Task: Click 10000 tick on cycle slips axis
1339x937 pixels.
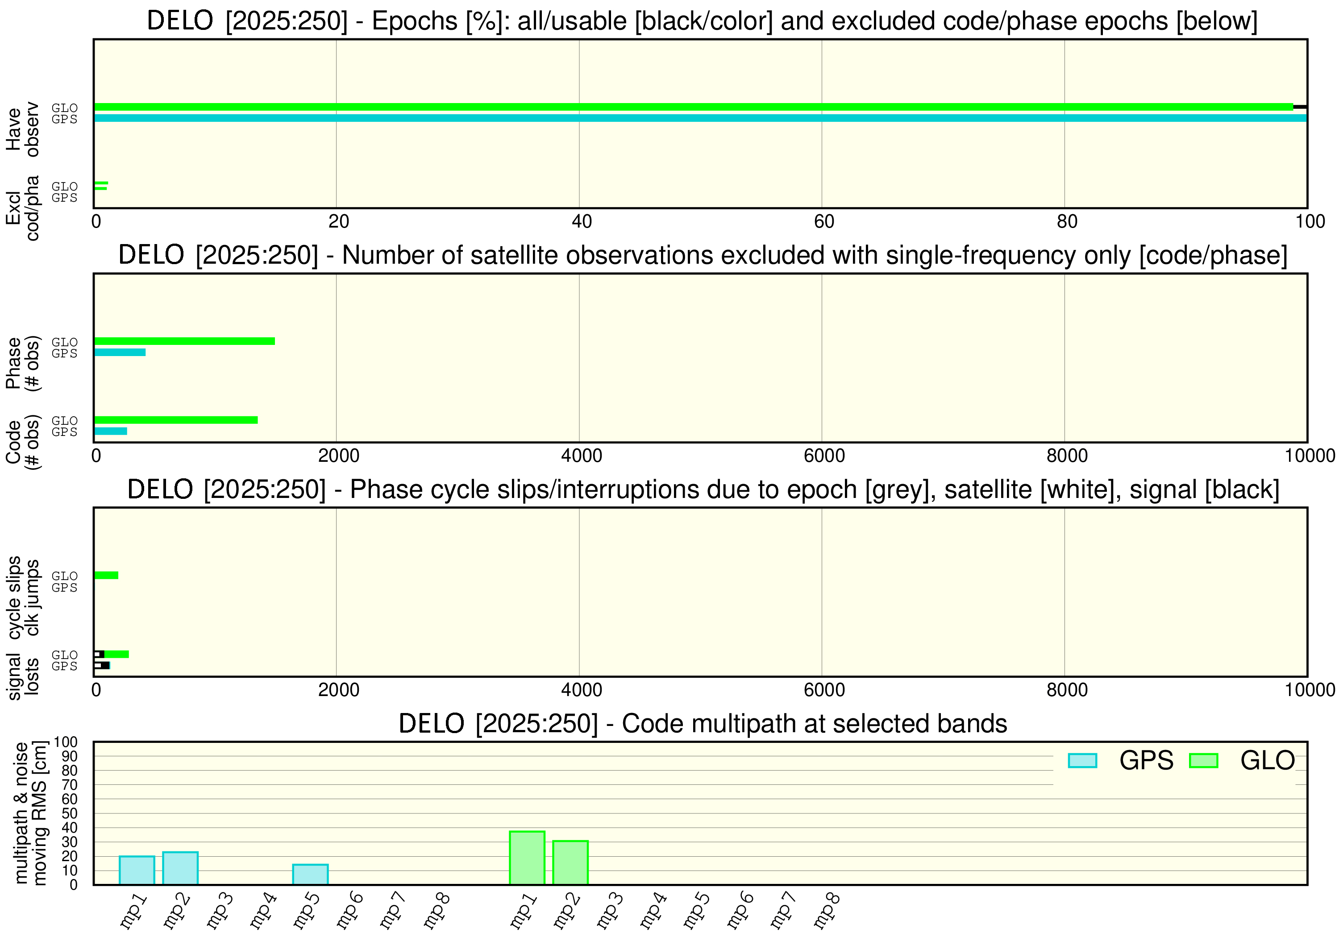Action: pyautogui.click(x=1310, y=690)
